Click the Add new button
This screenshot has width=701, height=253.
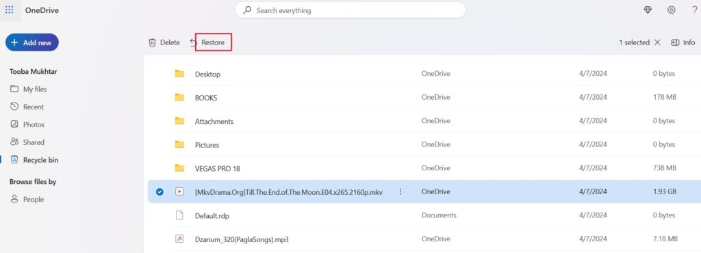pos(31,42)
